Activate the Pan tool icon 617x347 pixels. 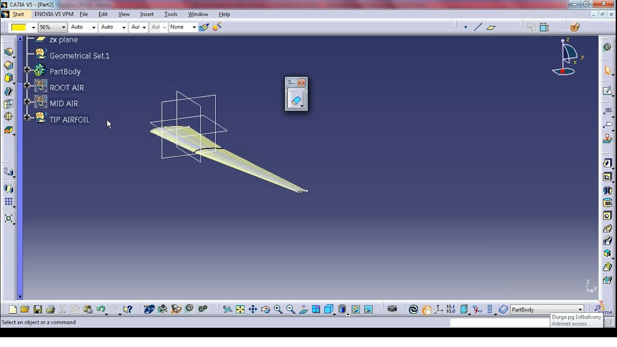pos(253,309)
